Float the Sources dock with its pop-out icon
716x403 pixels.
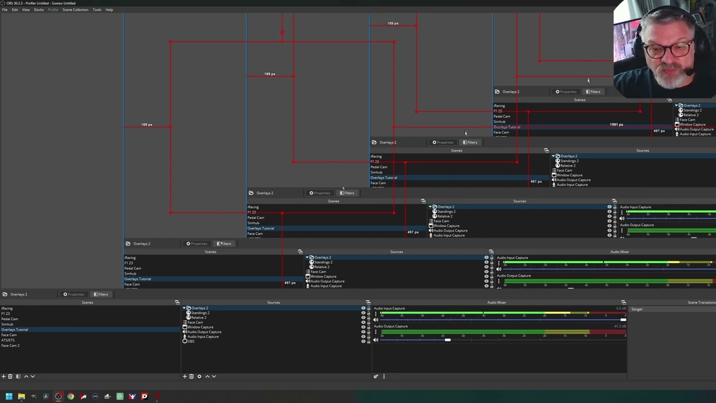point(368,303)
